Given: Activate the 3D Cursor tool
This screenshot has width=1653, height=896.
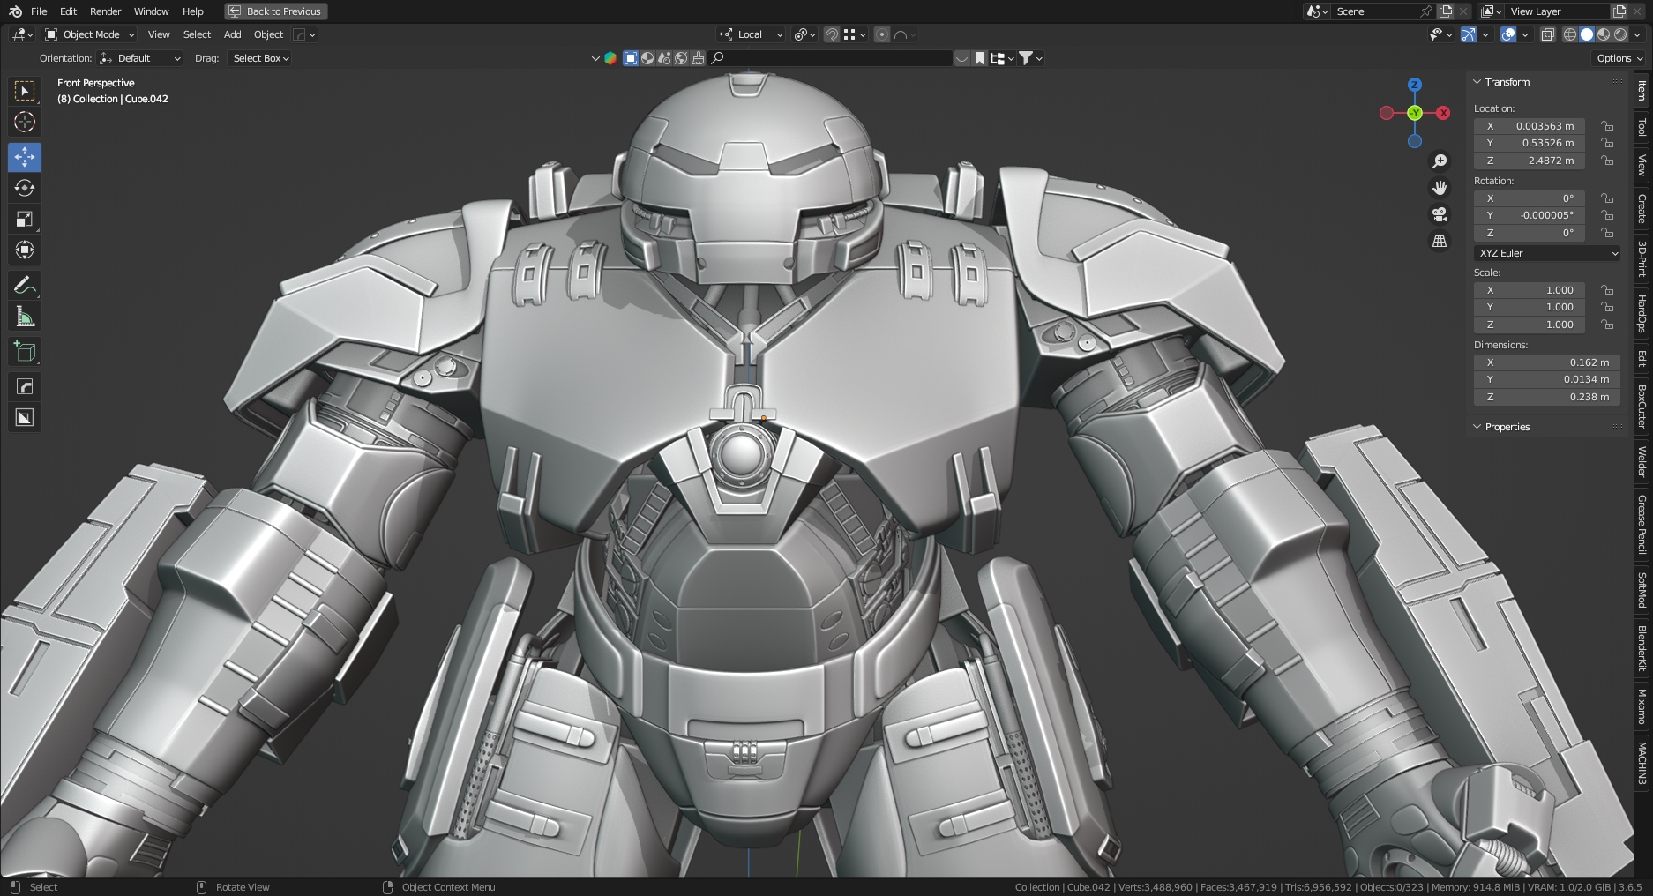Looking at the screenshot, I should (25, 122).
